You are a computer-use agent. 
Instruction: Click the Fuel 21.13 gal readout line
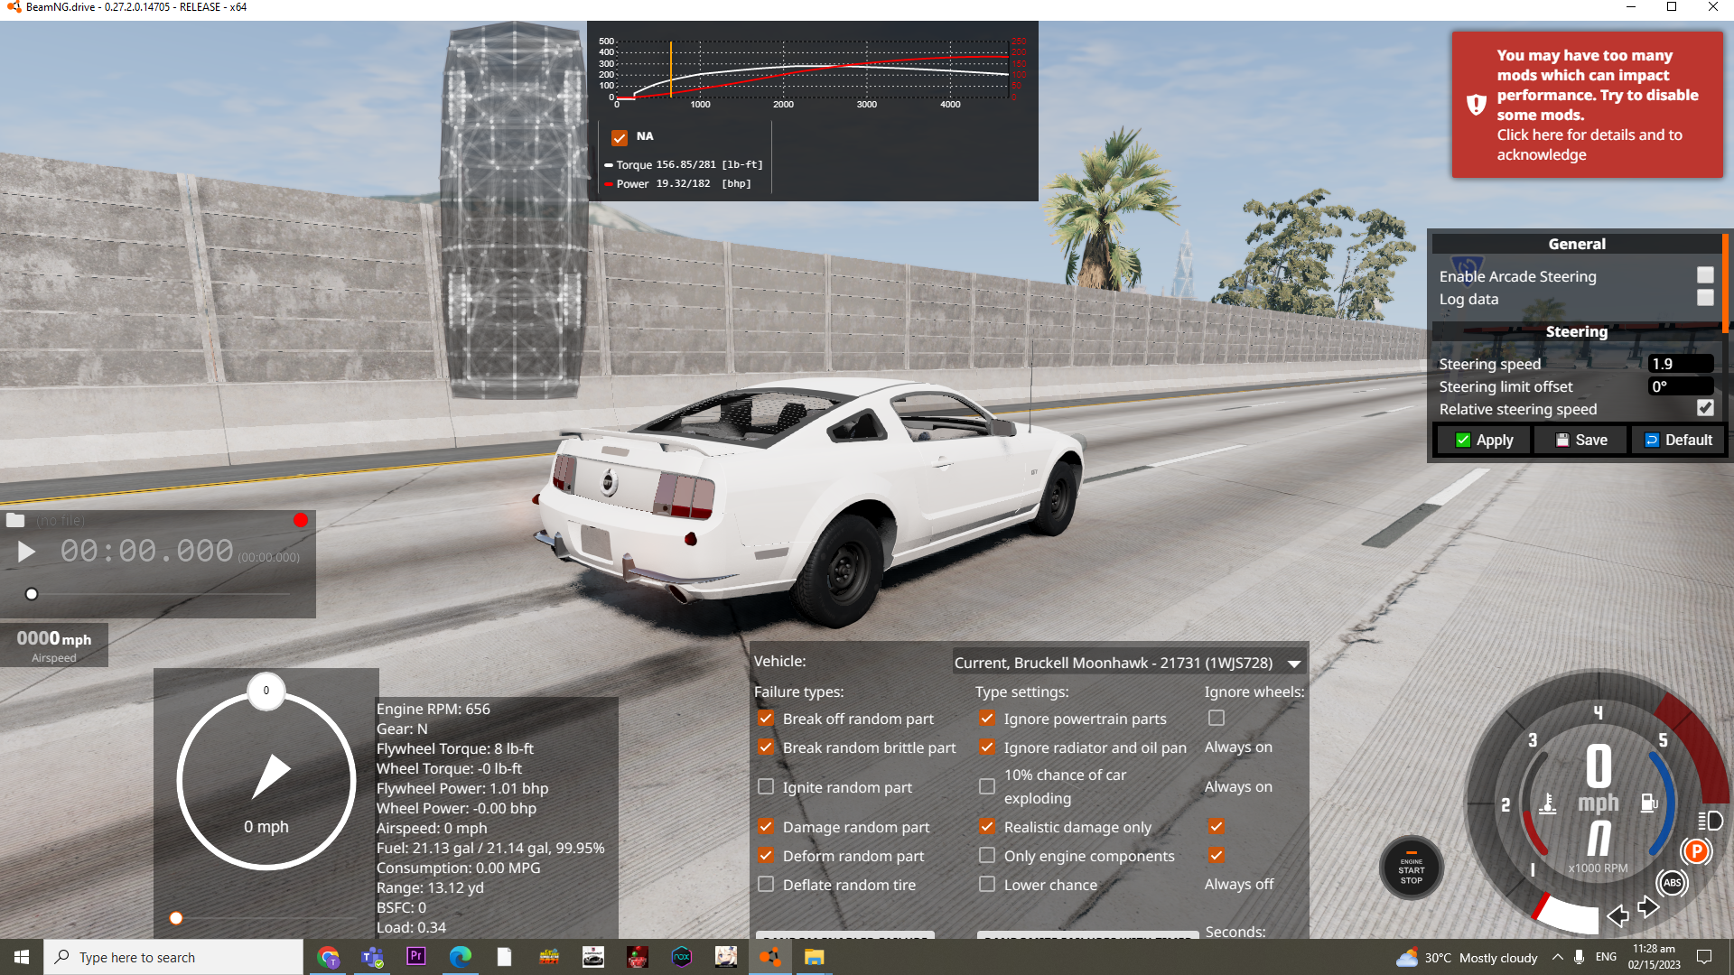tap(490, 848)
